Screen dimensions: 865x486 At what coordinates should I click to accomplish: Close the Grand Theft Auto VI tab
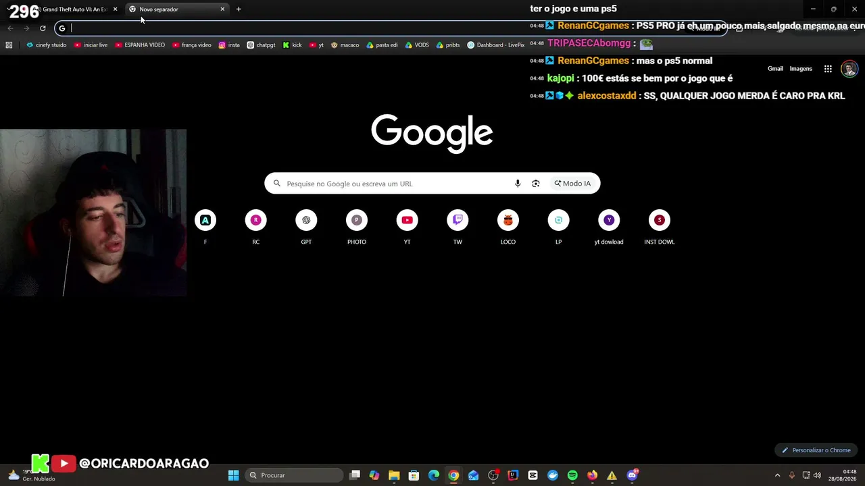(x=115, y=9)
